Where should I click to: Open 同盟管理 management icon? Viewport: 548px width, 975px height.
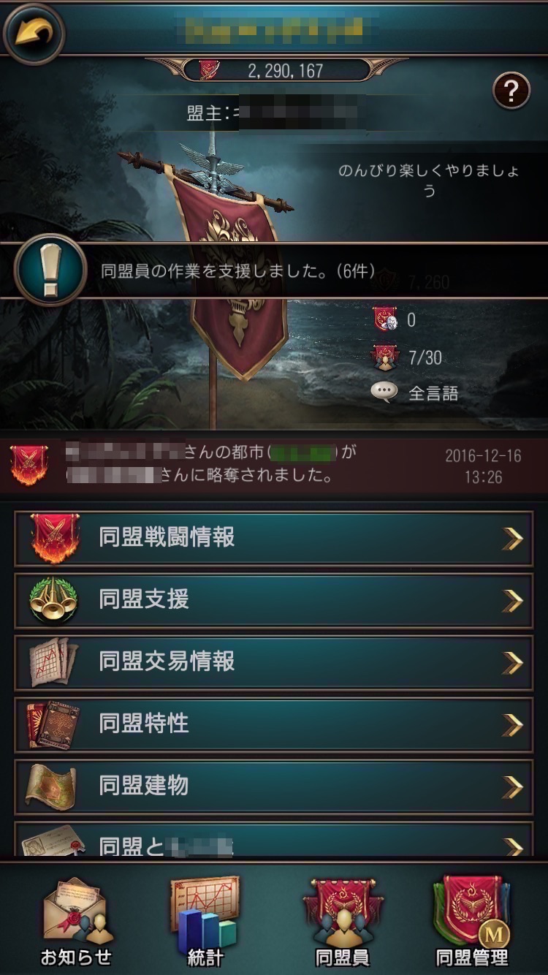click(x=472, y=922)
